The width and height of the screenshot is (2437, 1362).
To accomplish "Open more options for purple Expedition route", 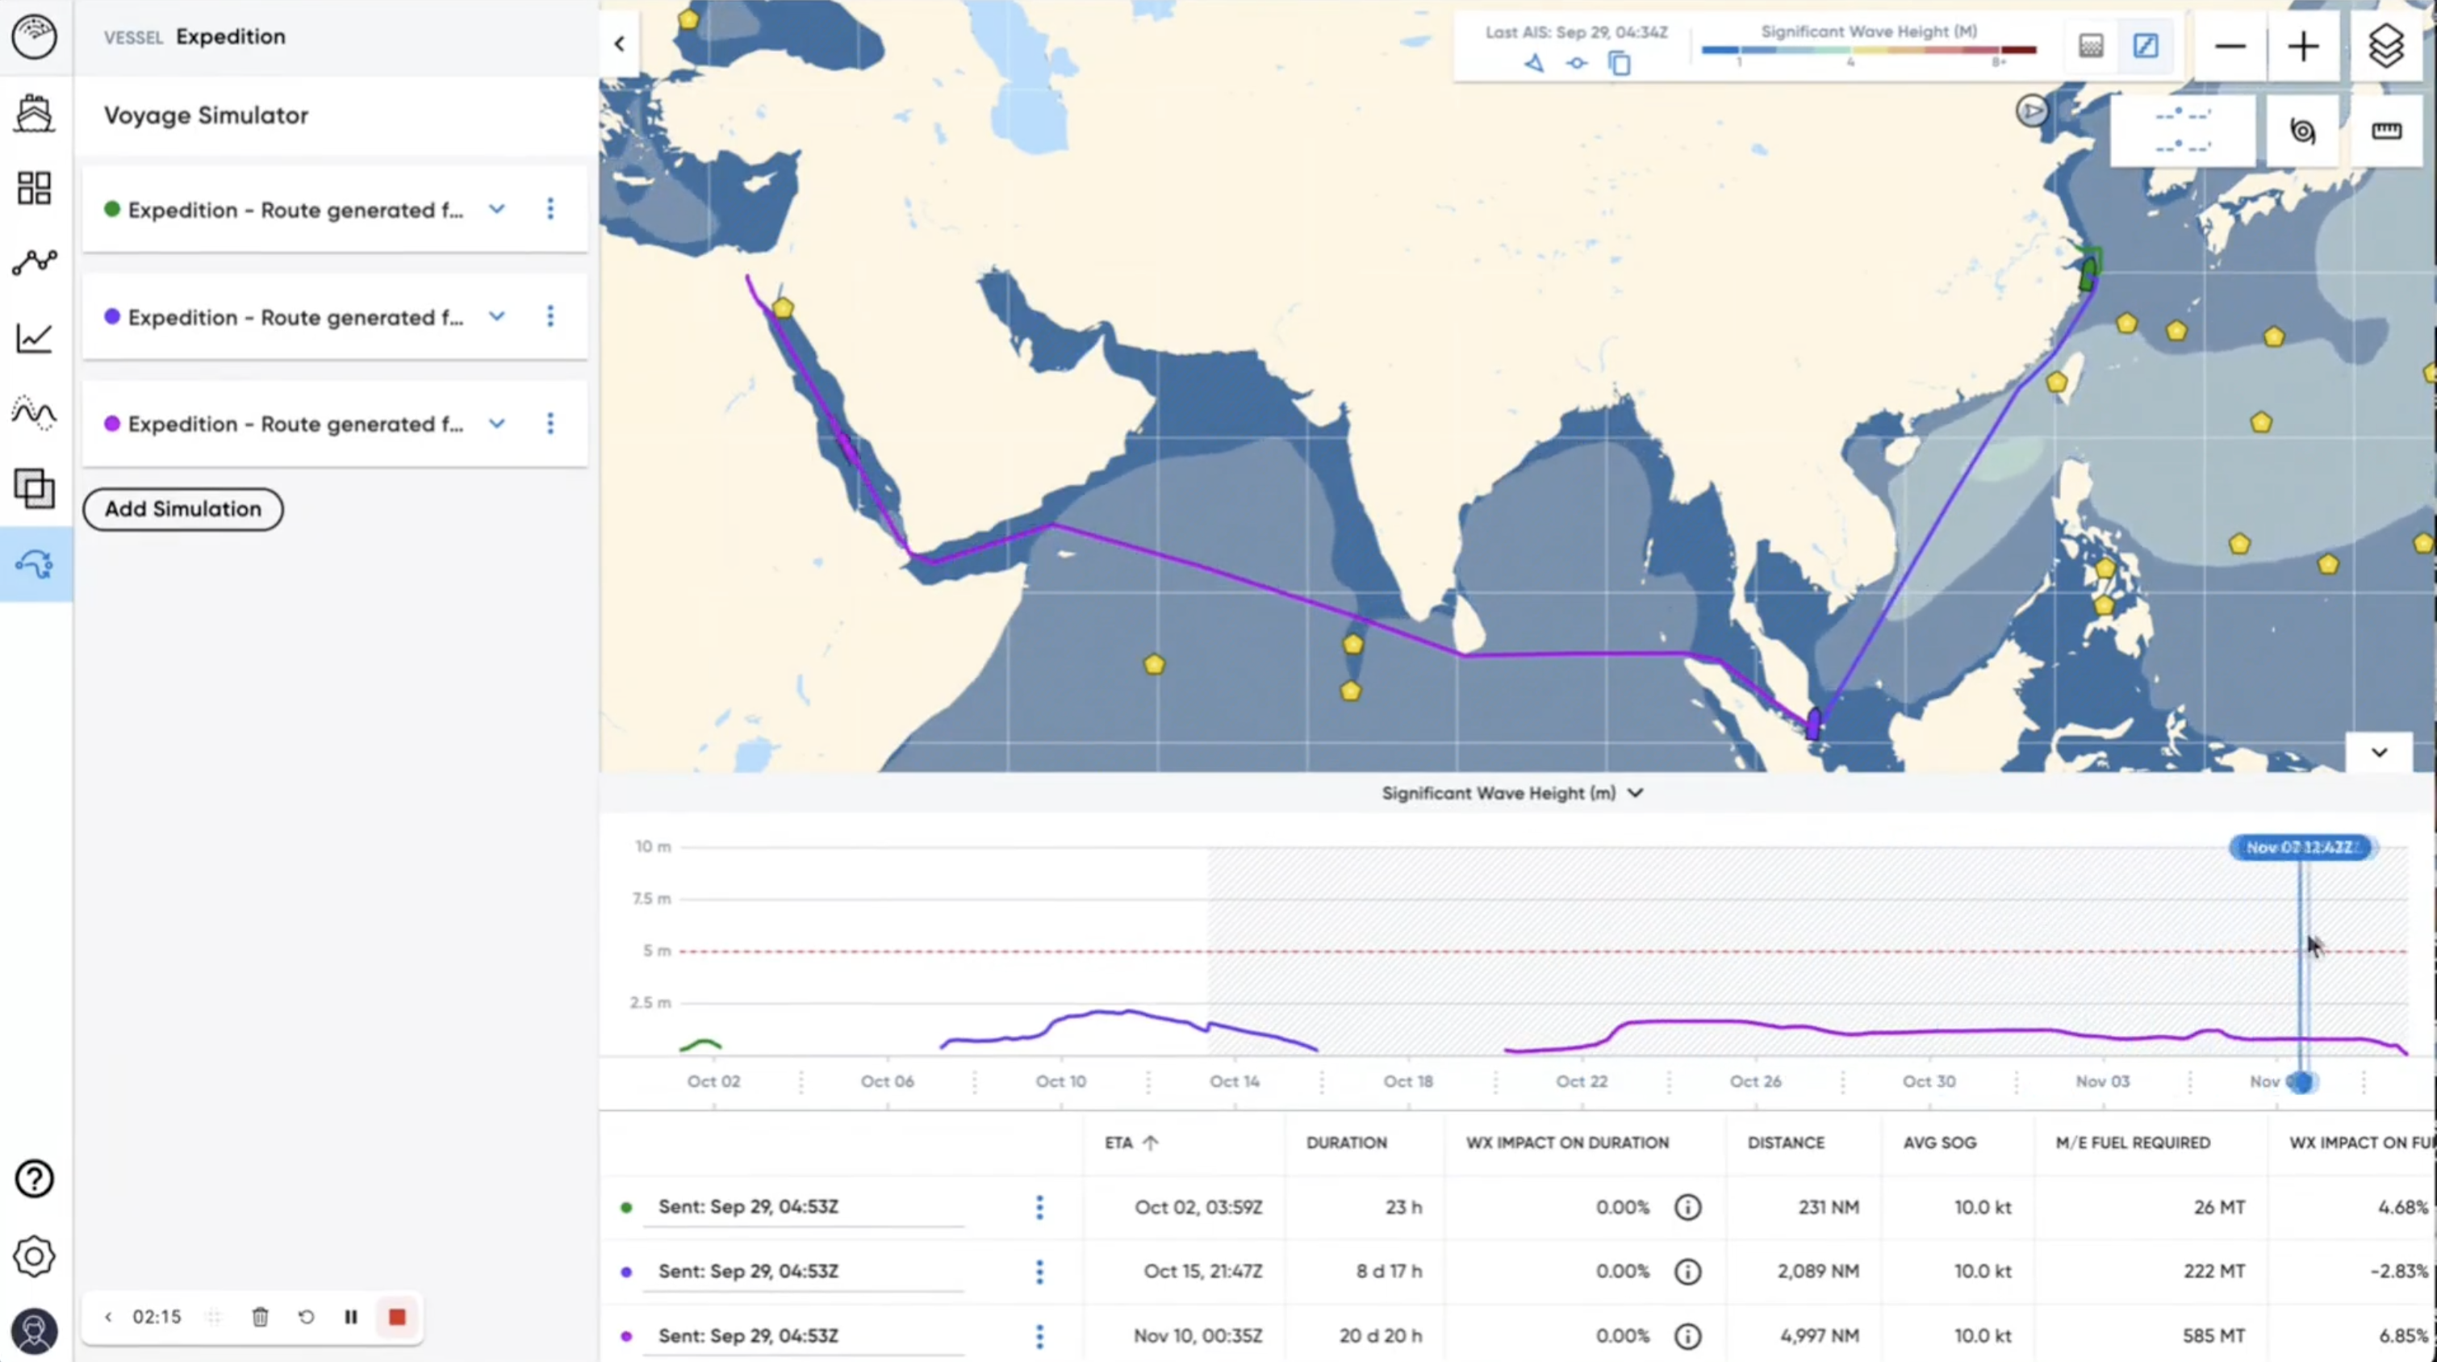I will click(550, 423).
